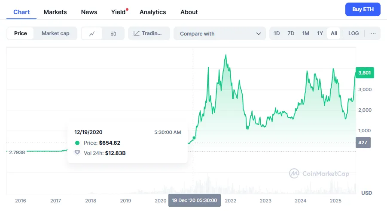Open the more options ellipsis menu
387x211 pixels.
[373, 33]
